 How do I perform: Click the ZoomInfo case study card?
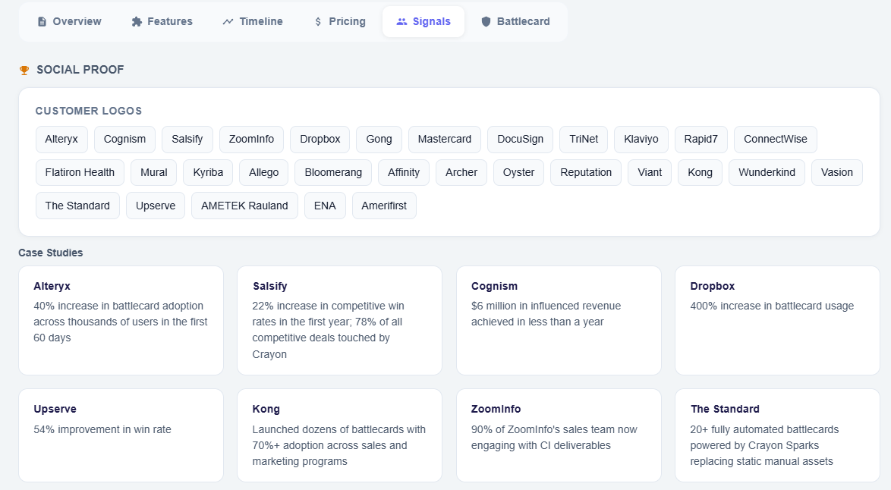(559, 435)
